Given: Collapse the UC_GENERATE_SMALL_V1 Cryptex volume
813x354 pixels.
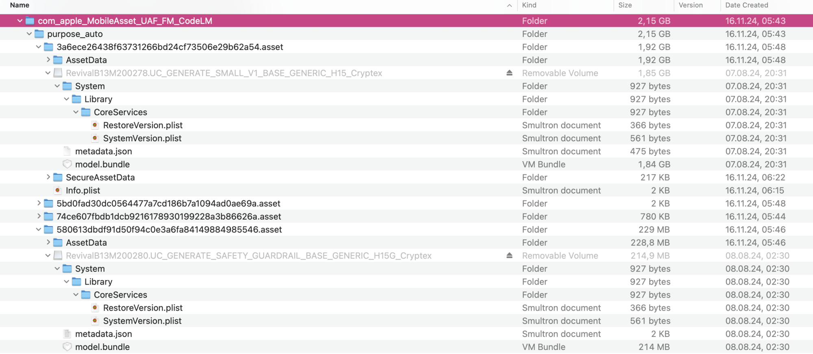Looking at the screenshot, I should click(x=48, y=73).
